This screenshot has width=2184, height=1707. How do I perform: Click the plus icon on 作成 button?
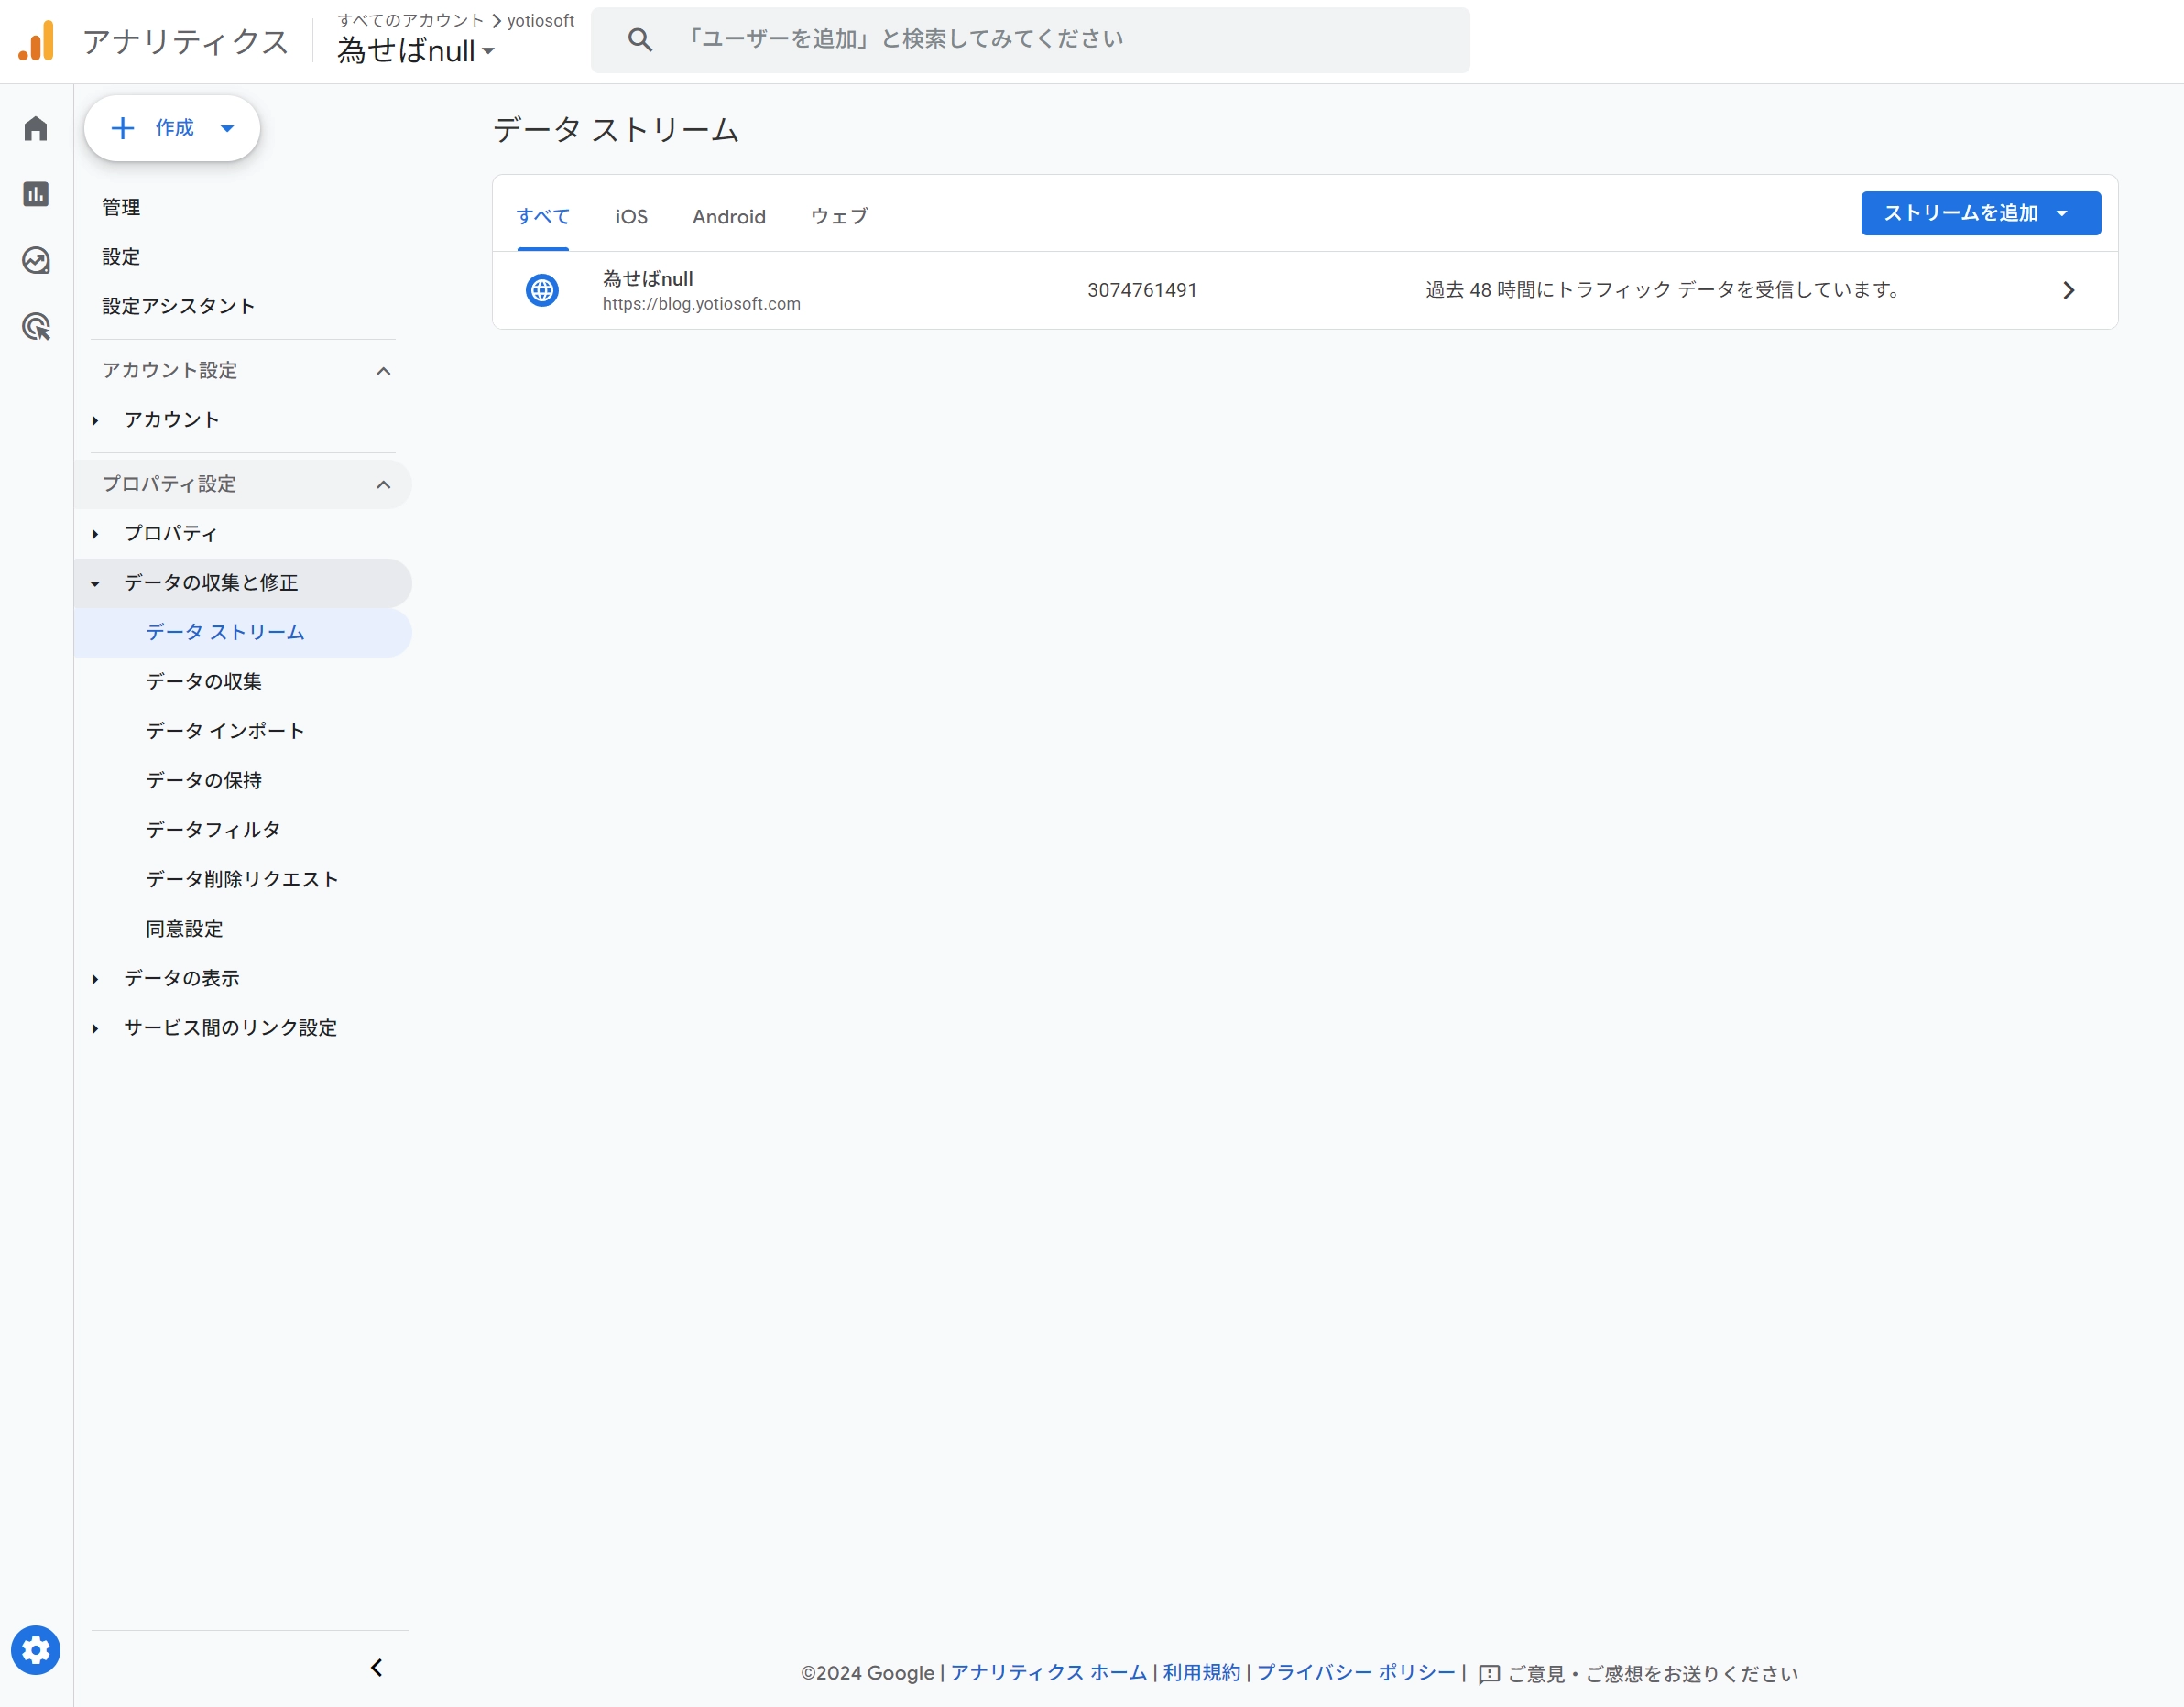point(122,128)
